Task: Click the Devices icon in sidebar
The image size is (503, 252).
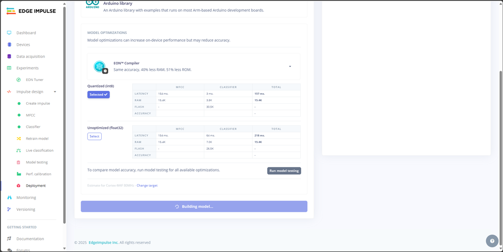Action: point(9,45)
